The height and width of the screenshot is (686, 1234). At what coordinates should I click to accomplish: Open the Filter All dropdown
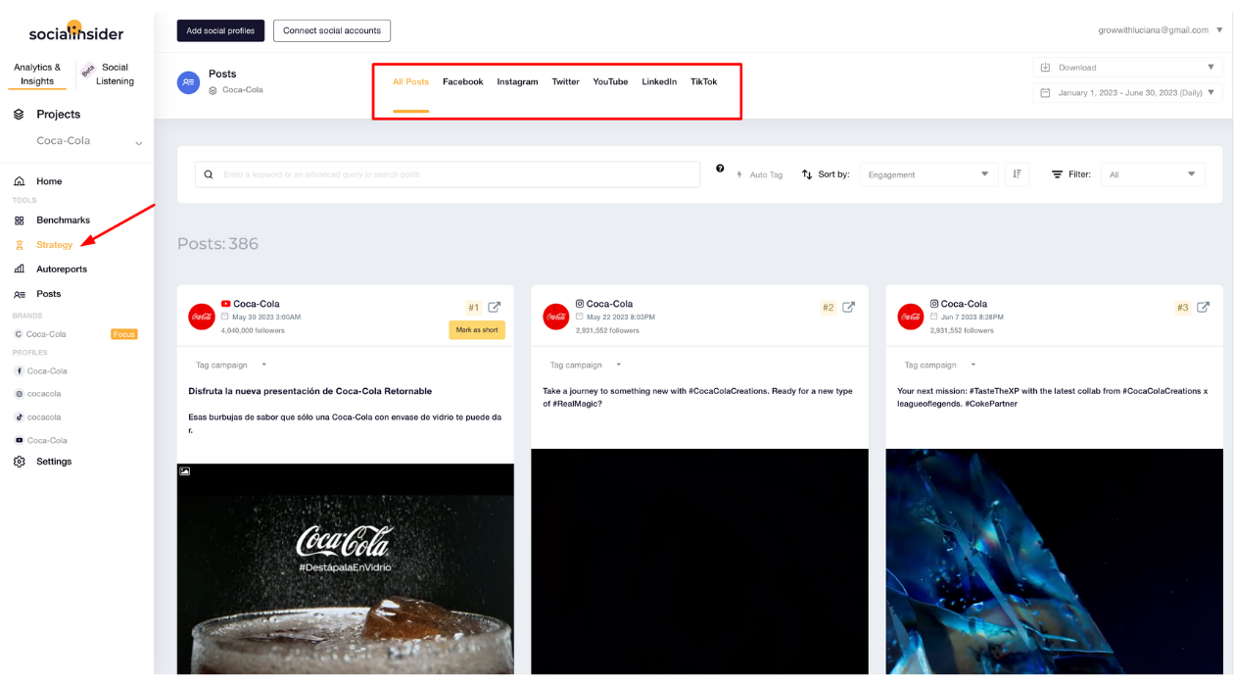[x=1153, y=174]
